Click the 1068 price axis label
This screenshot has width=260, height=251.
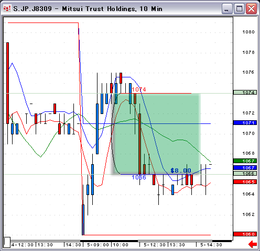tap(248, 153)
